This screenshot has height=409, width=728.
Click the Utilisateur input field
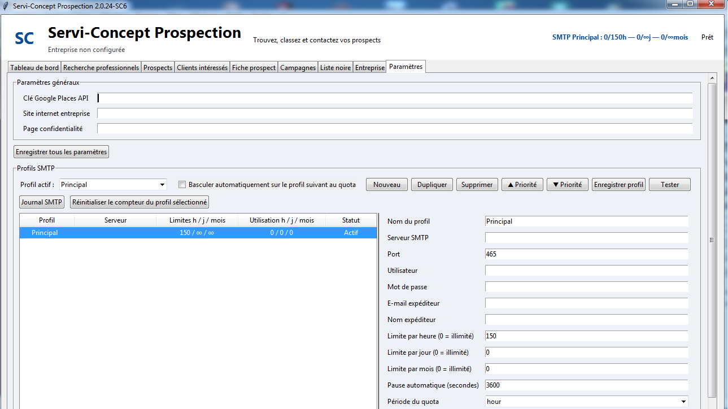click(x=586, y=271)
